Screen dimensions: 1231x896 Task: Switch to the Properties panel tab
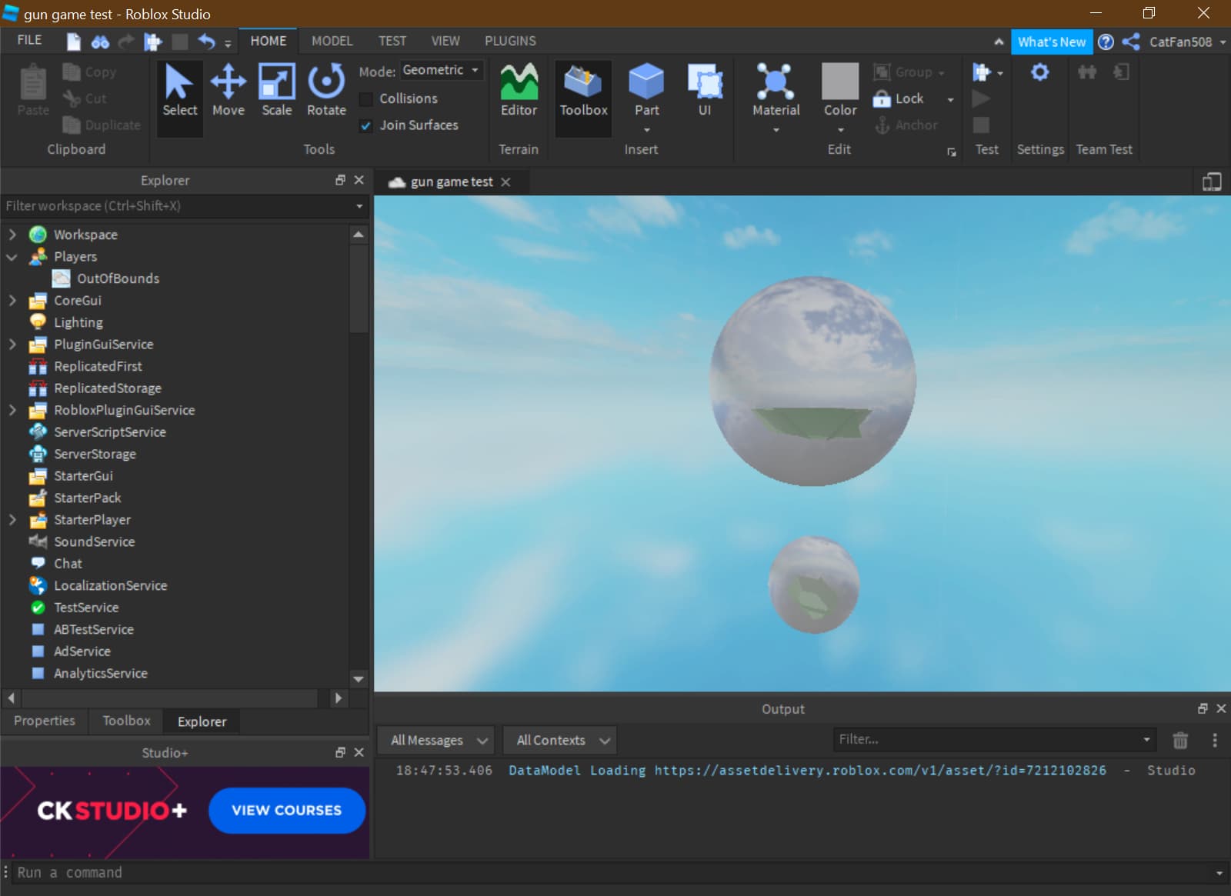(45, 721)
